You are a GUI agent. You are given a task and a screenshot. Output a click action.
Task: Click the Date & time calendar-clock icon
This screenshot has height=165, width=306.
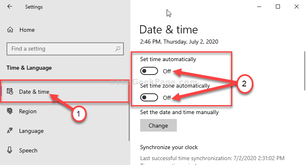click(x=10, y=91)
